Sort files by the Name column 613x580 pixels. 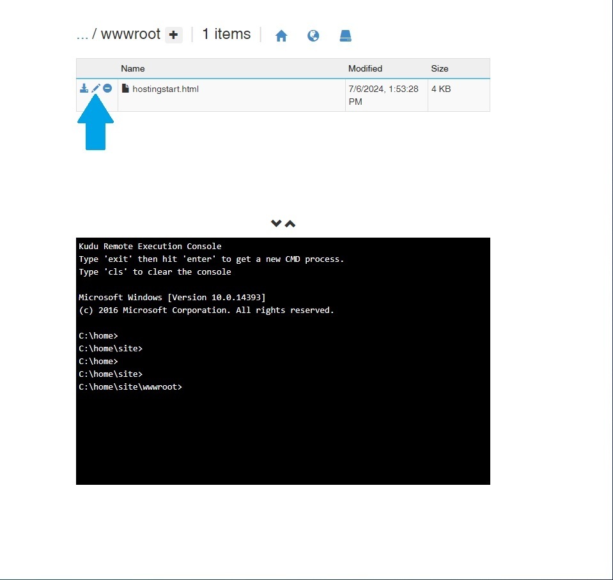(133, 68)
